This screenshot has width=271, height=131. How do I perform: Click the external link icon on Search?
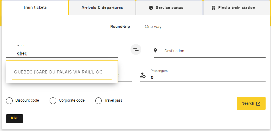tap(258, 103)
